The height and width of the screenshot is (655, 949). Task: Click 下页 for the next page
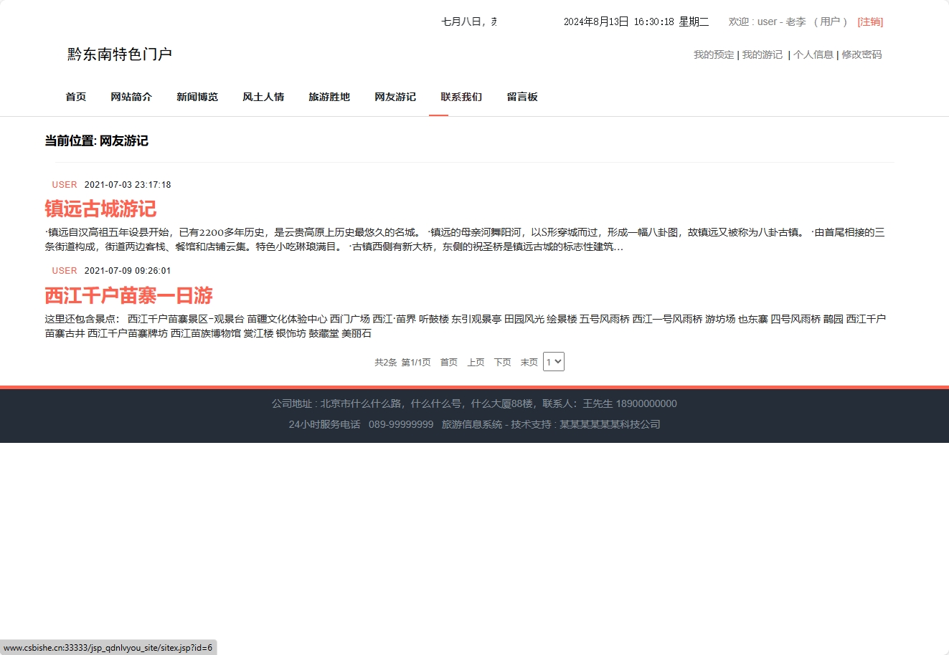(x=502, y=362)
